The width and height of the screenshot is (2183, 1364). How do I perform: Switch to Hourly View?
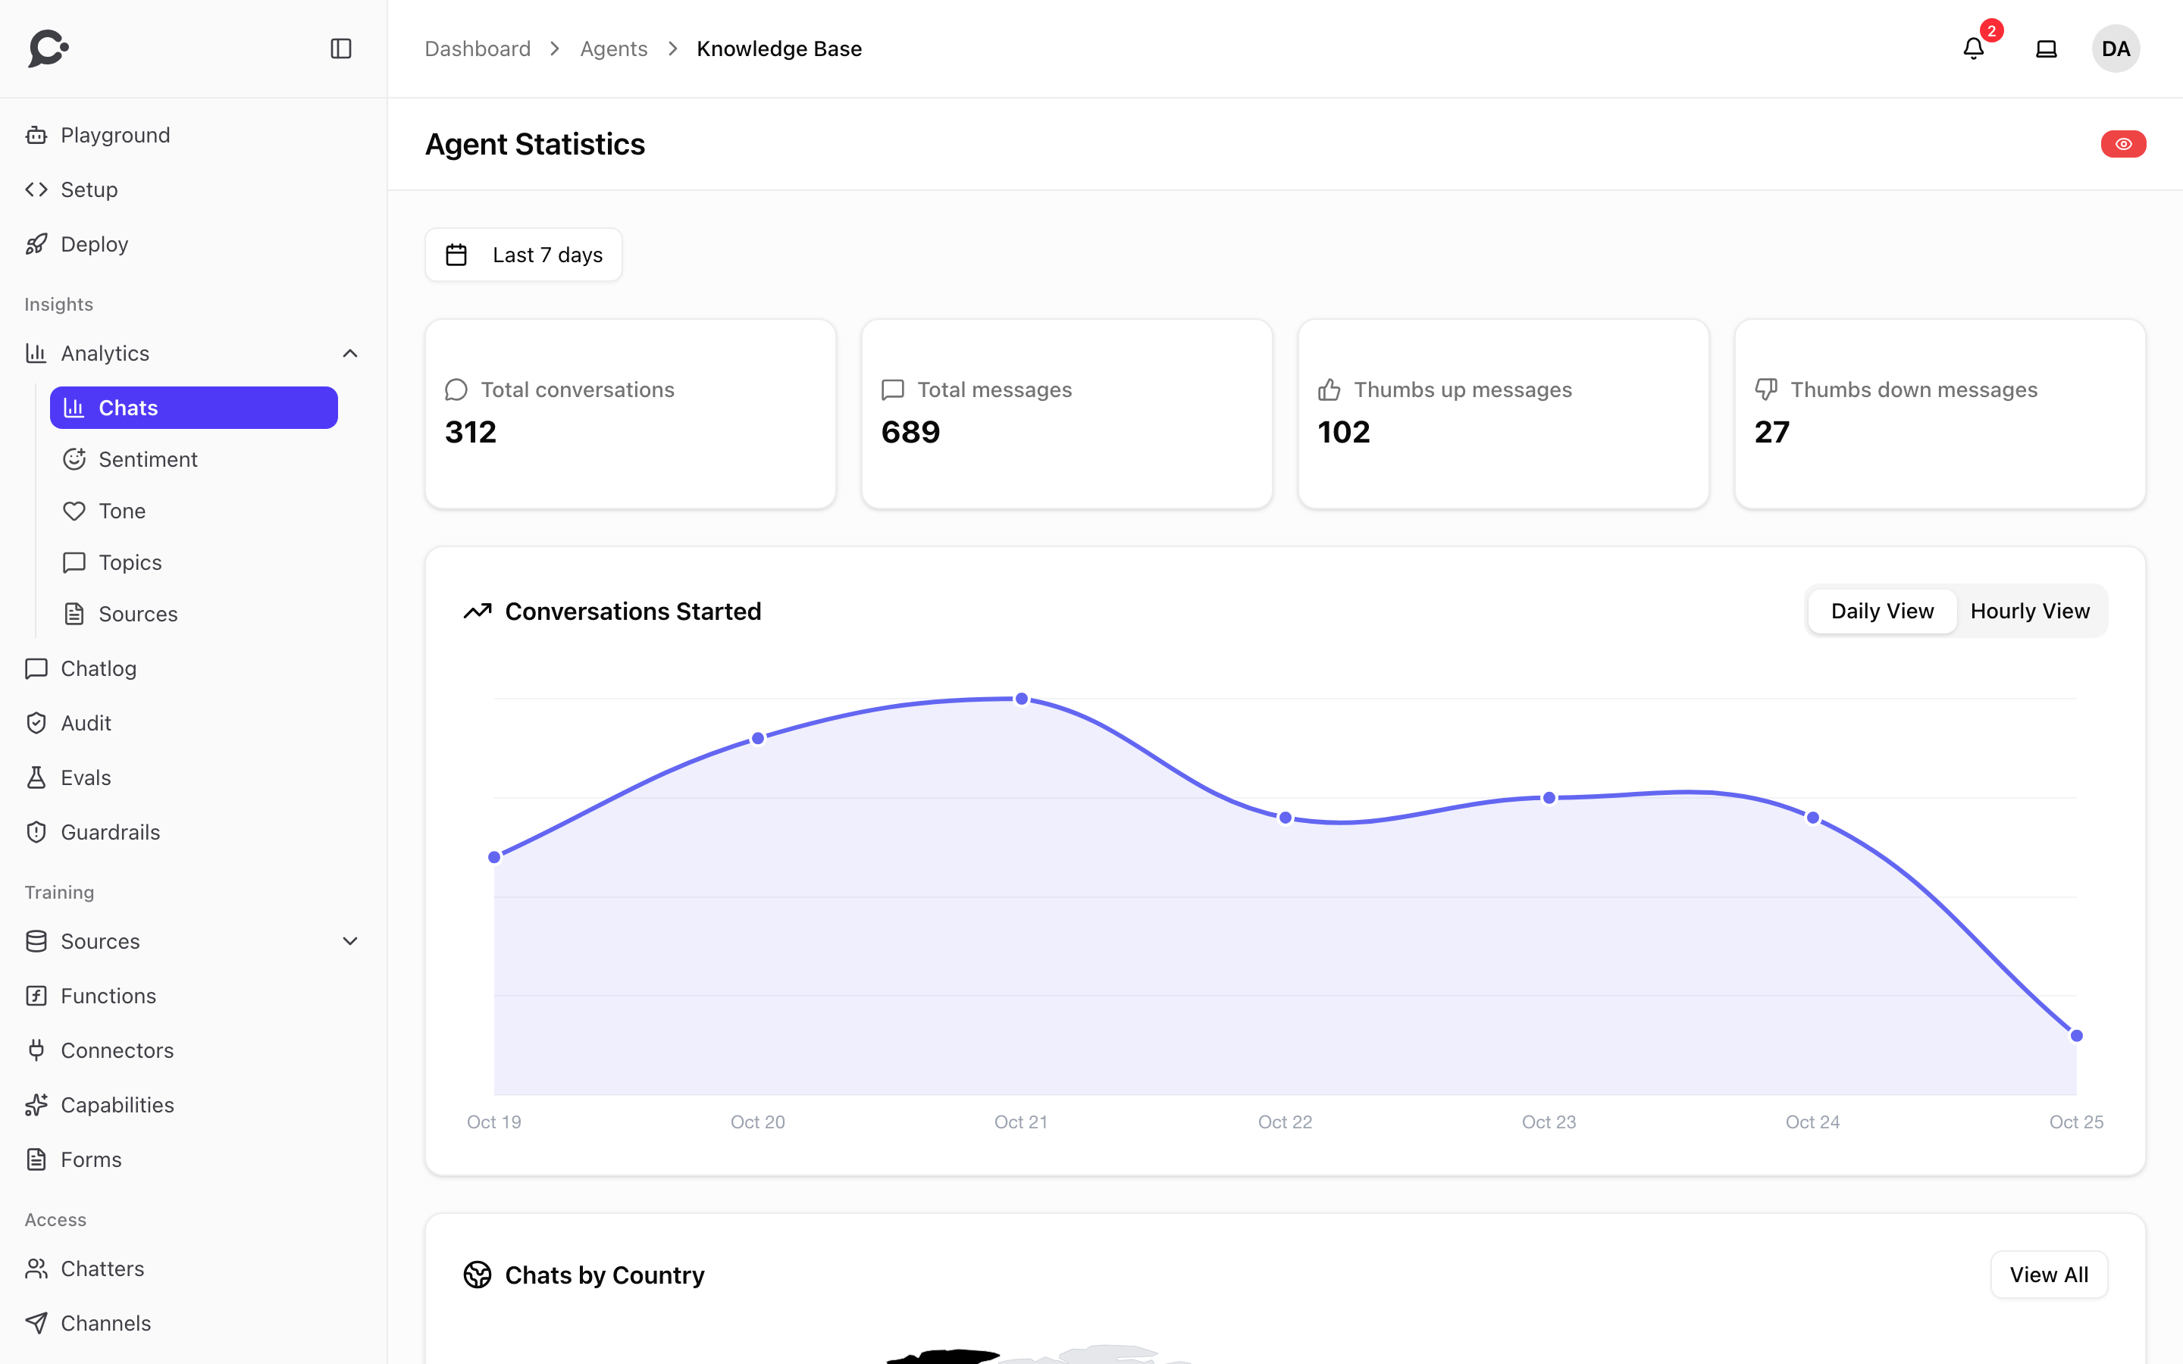(x=2030, y=611)
